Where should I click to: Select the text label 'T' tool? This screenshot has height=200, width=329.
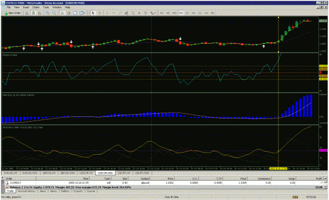tap(145, 13)
